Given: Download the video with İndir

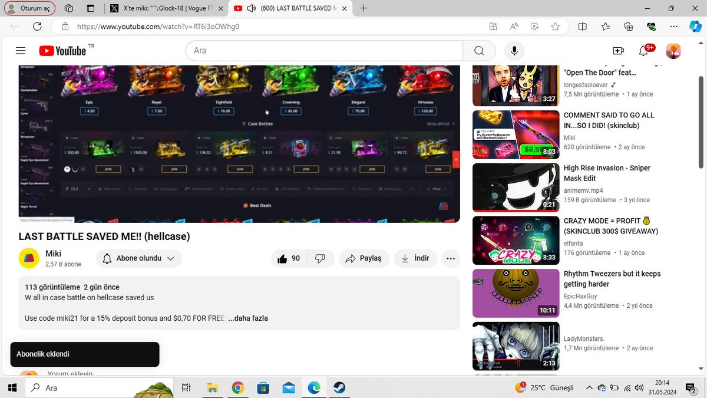Looking at the screenshot, I should click(x=415, y=258).
